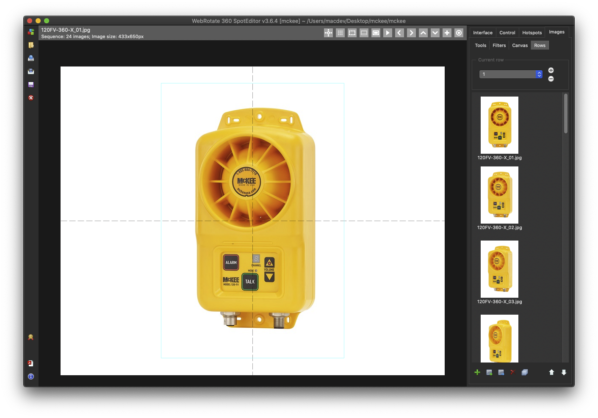598x418 pixels.
Task: Close project with the red X icon
Action: pos(31,97)
